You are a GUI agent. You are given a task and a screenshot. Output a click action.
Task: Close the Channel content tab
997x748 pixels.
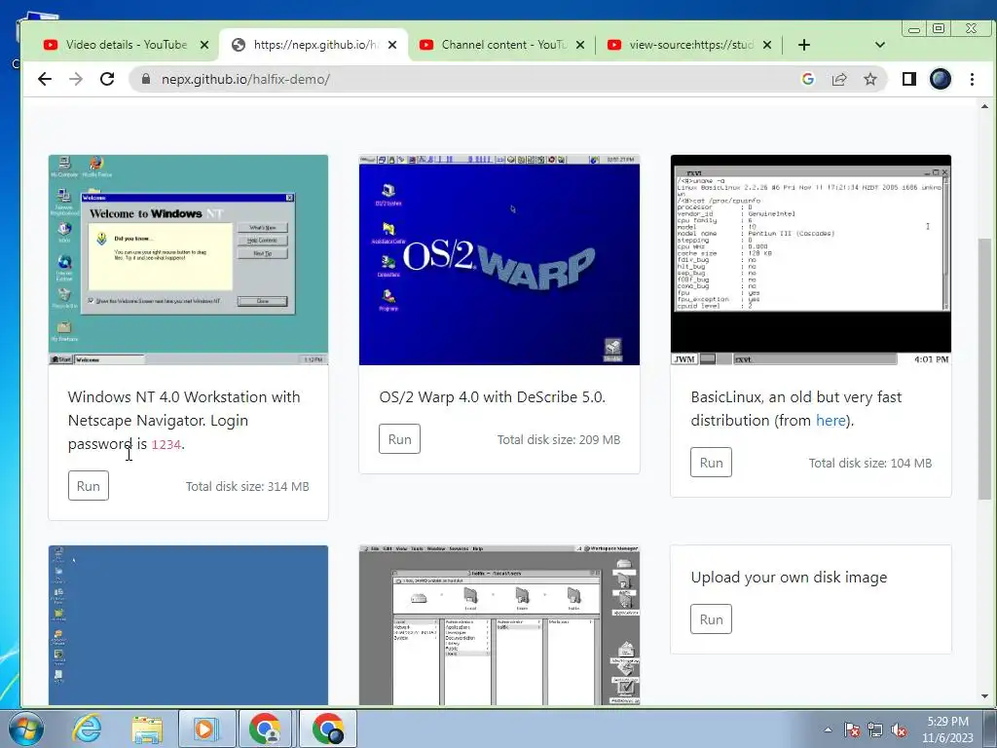pyautogui.click(x=580, y=45)
